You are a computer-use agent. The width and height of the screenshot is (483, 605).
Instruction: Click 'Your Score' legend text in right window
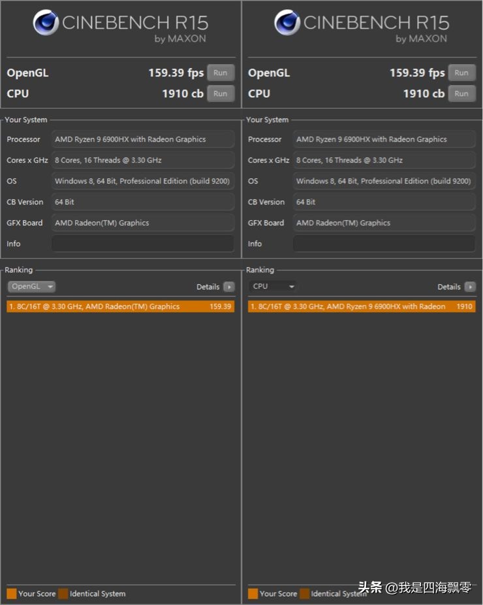point(278,593)
